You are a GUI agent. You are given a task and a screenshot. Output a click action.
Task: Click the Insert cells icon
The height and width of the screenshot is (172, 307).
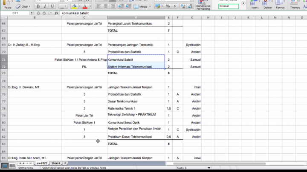point(255,5)
